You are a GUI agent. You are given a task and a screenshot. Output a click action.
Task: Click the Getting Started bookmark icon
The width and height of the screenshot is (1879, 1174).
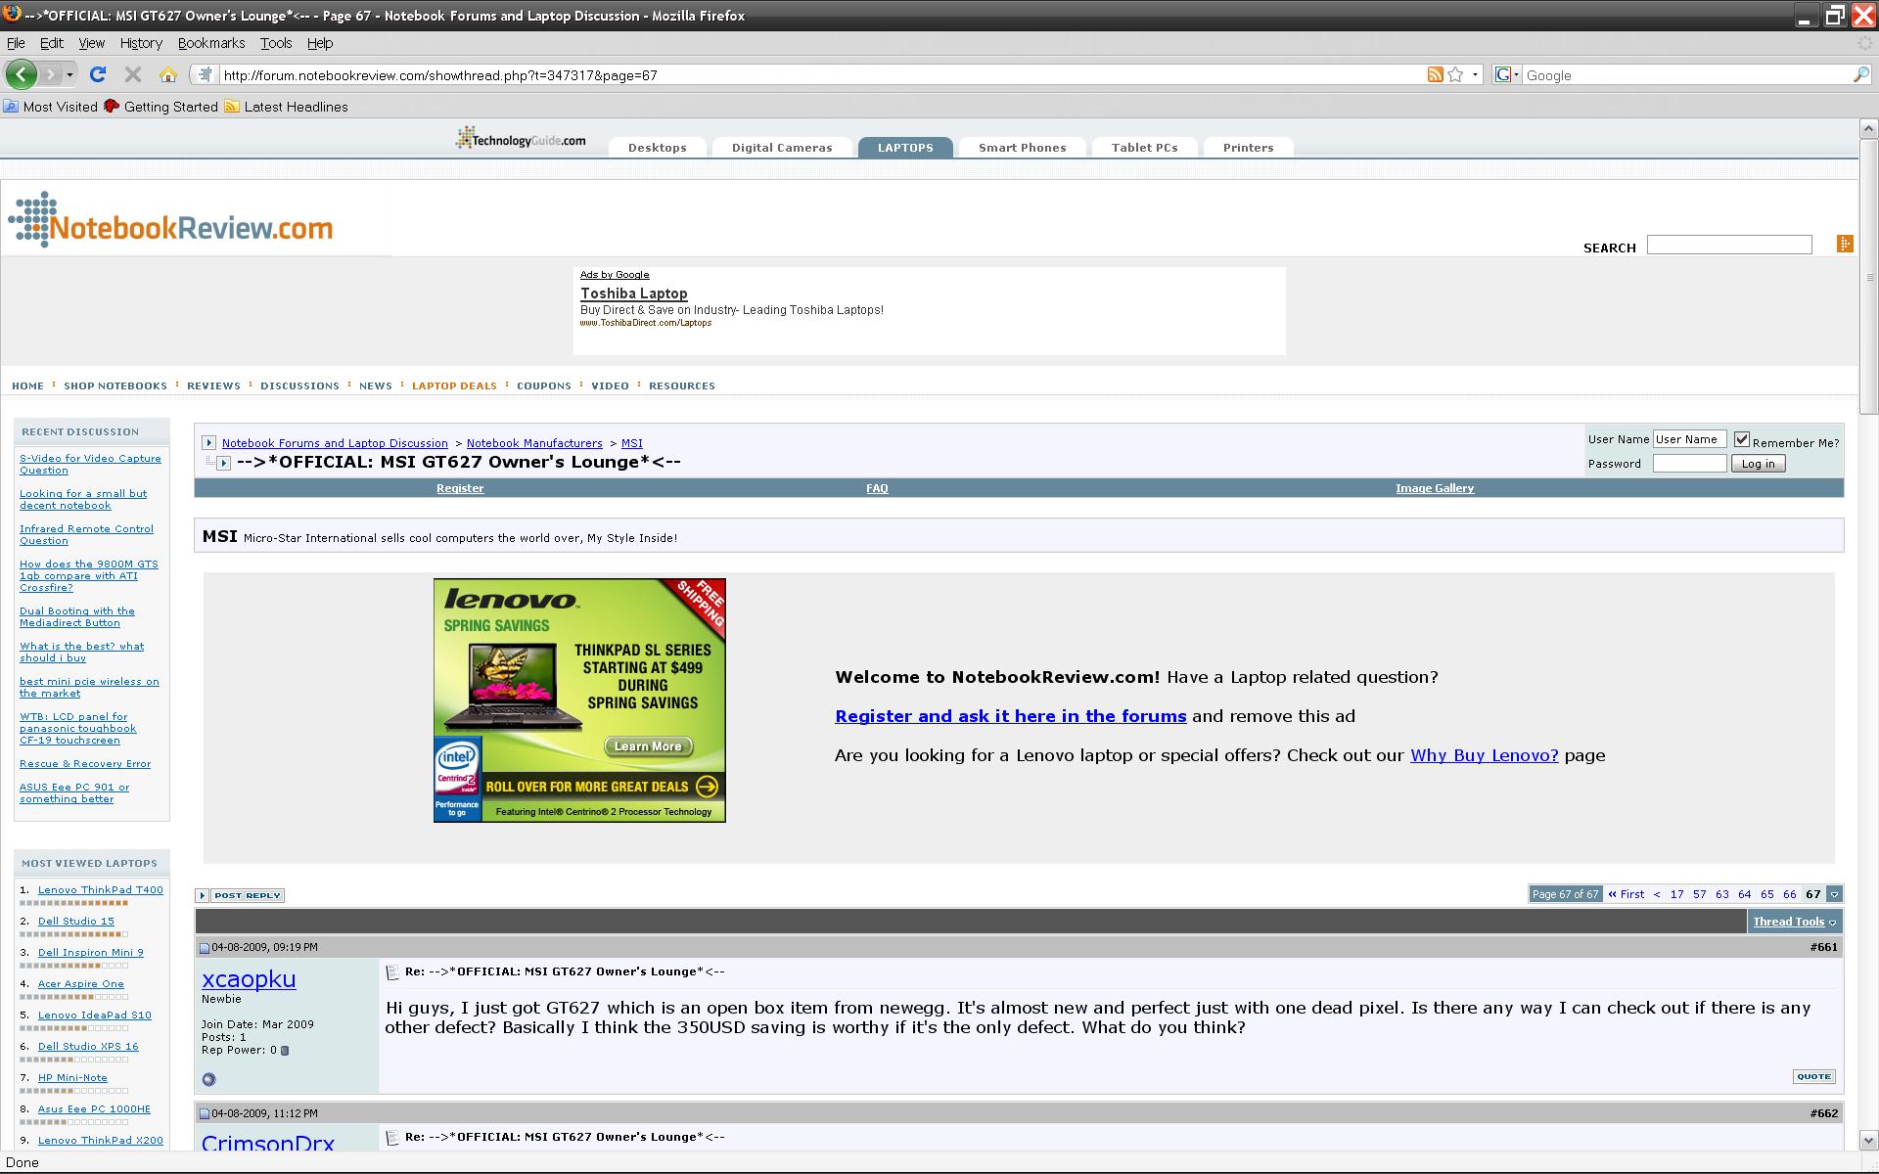click(x=112, y=106)
